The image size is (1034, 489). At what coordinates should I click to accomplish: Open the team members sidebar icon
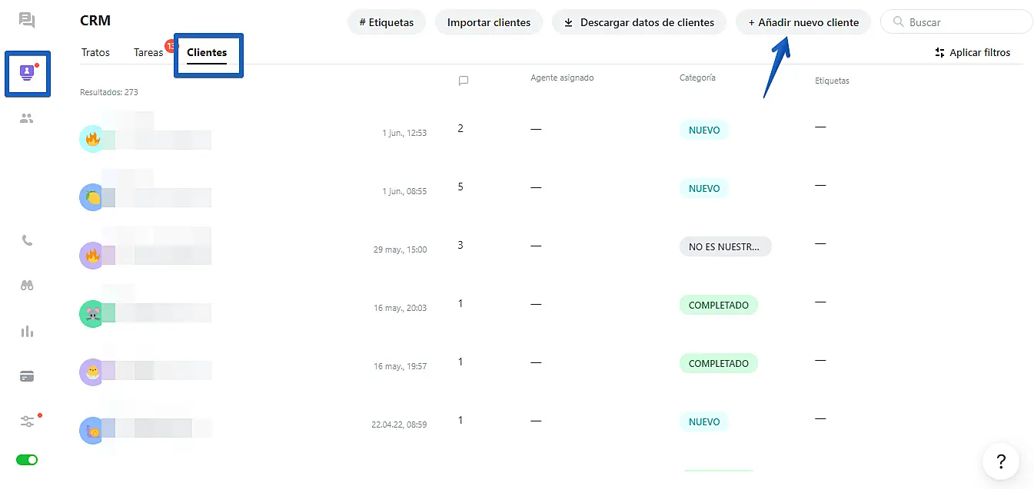[27, 118]
